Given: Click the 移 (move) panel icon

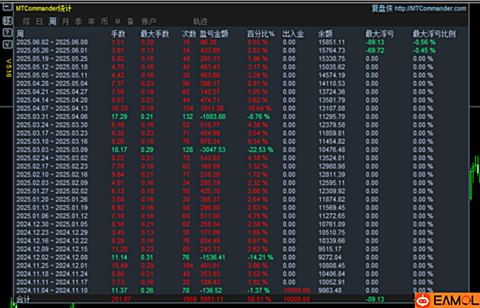Looking at the screenshot, I should (7, 21).
